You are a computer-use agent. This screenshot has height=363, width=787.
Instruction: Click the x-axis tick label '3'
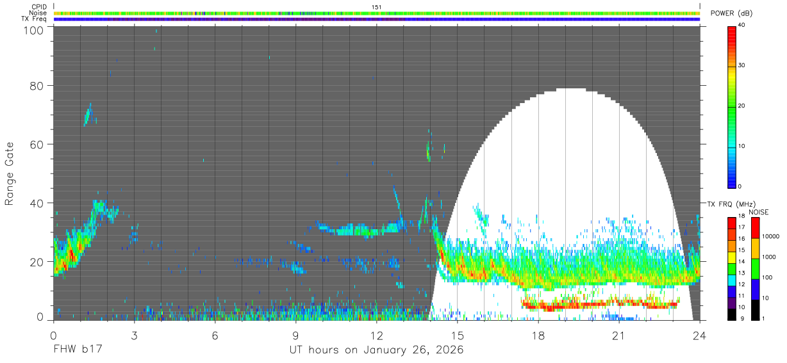coord(134,335)
